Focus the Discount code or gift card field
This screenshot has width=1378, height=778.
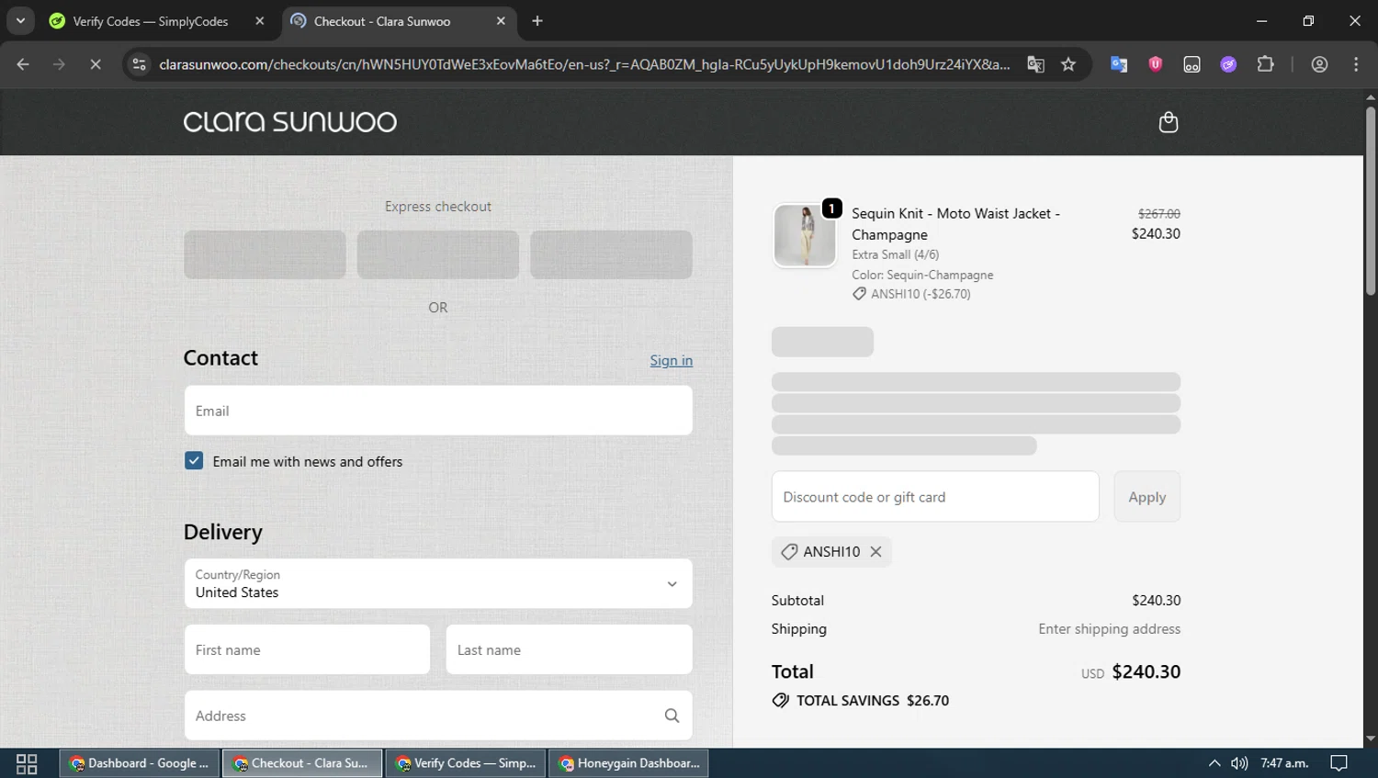[935, 497]
